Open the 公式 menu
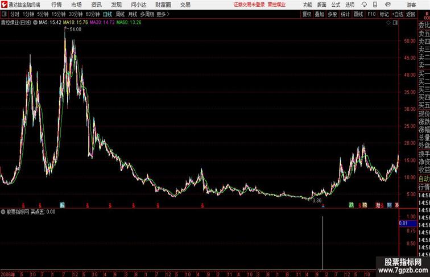430x277 pixels. coord(336,5)
